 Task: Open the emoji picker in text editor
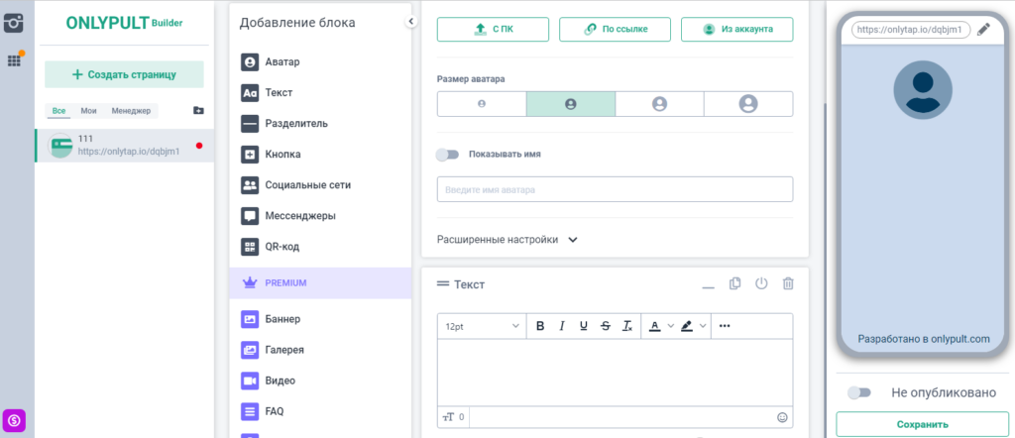(x=782, y=417)
